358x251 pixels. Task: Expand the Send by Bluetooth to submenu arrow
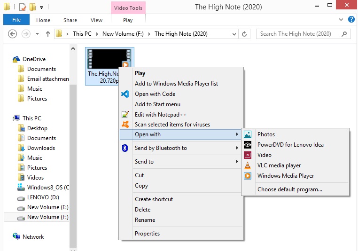(237, 148)
